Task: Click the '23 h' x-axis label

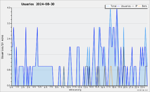Action: 142,87
